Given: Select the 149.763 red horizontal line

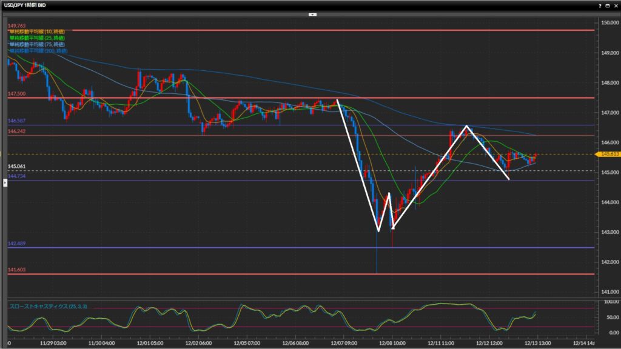Looking at the screenshot, I should tap(303, 30).
